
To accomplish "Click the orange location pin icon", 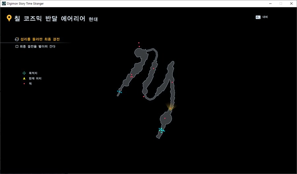I will click(9, 18).
